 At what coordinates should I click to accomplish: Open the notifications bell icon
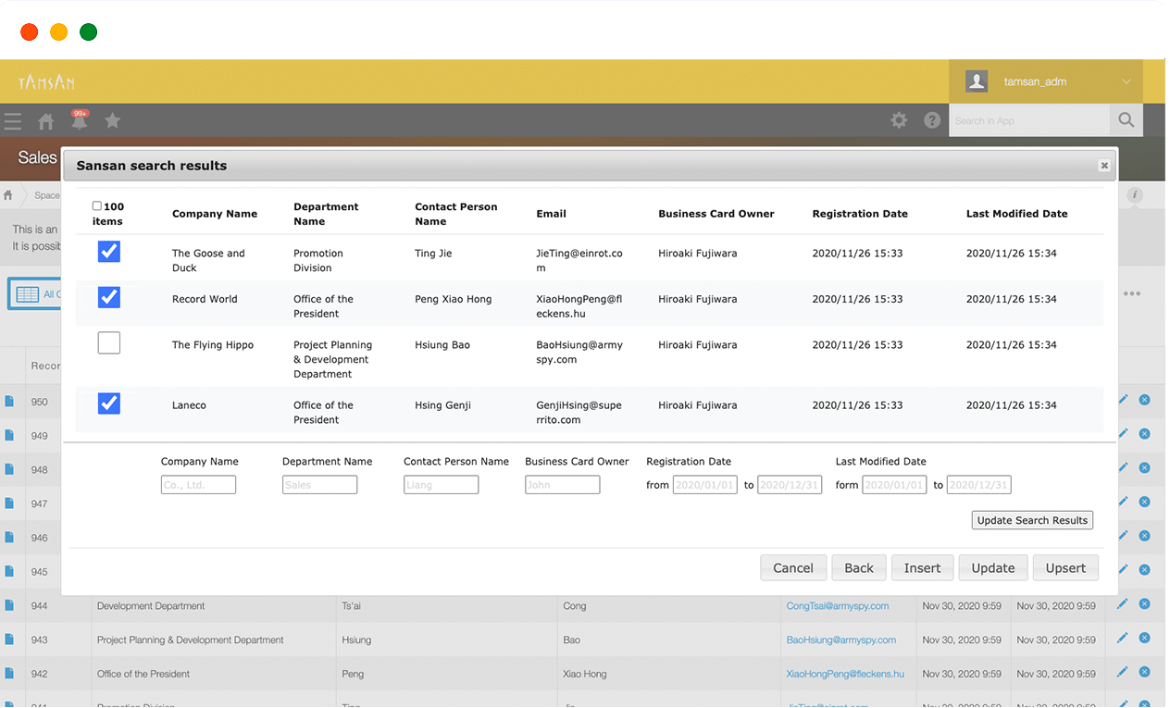click(x=80, y=121)
